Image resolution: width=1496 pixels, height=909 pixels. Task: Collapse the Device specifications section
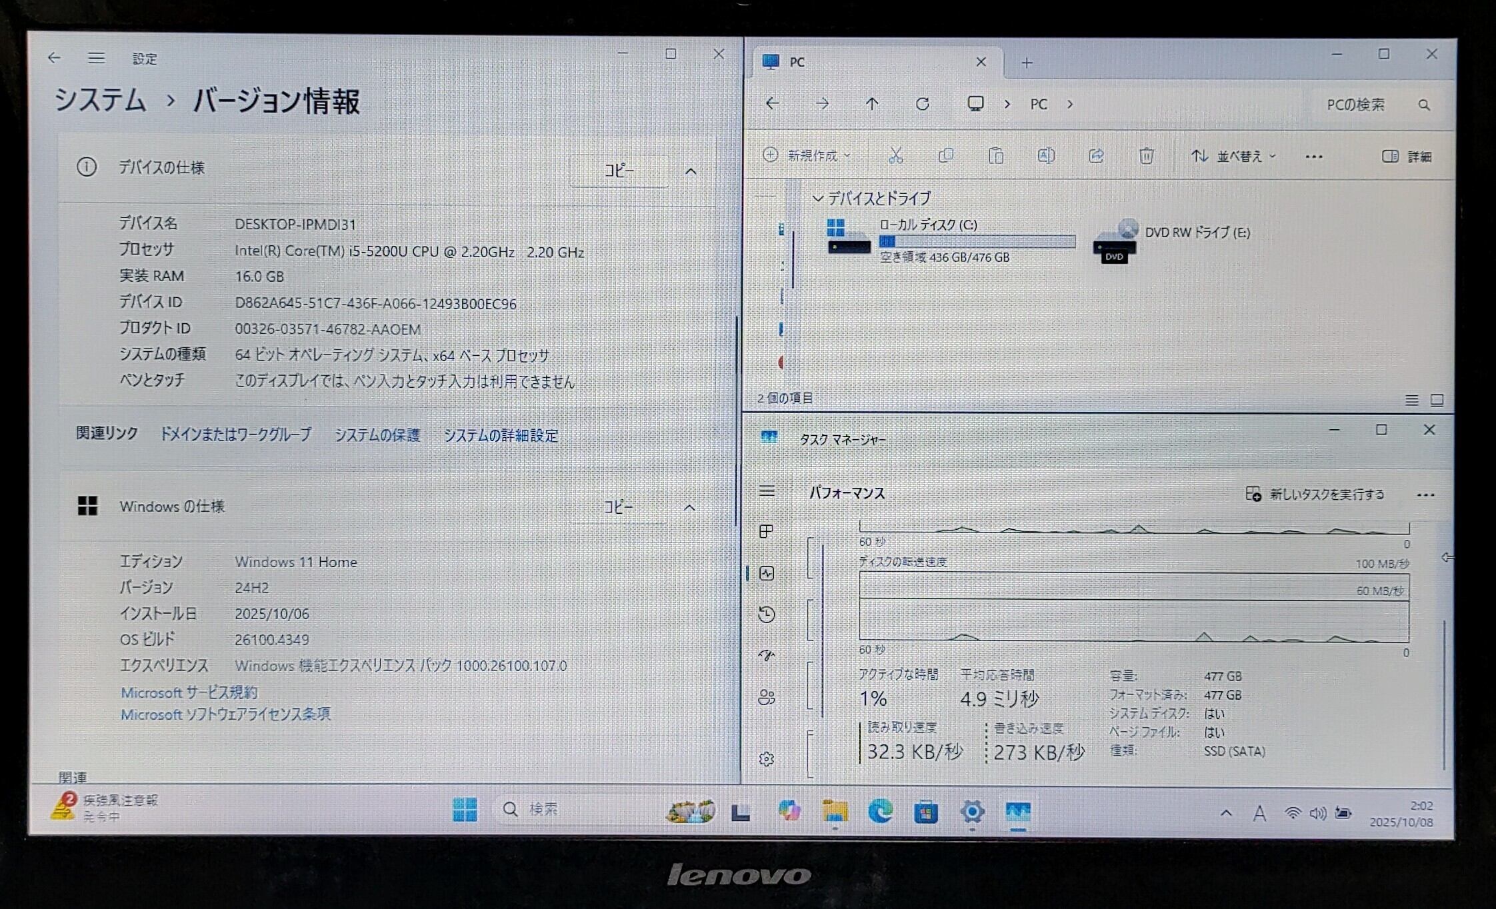point(691,171)
